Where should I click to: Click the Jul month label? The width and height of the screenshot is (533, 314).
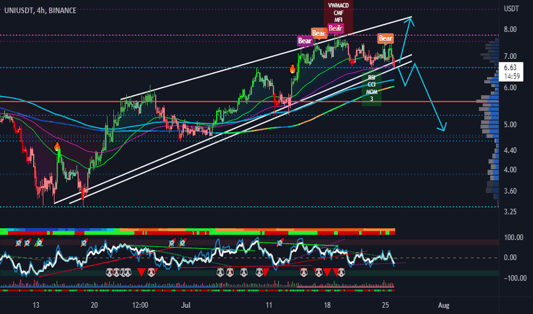point(186,305)
